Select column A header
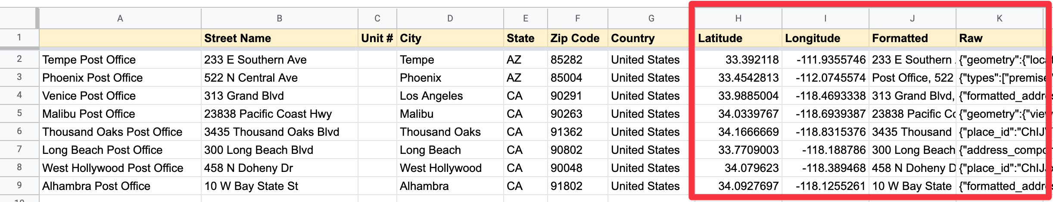 (120, 18)
